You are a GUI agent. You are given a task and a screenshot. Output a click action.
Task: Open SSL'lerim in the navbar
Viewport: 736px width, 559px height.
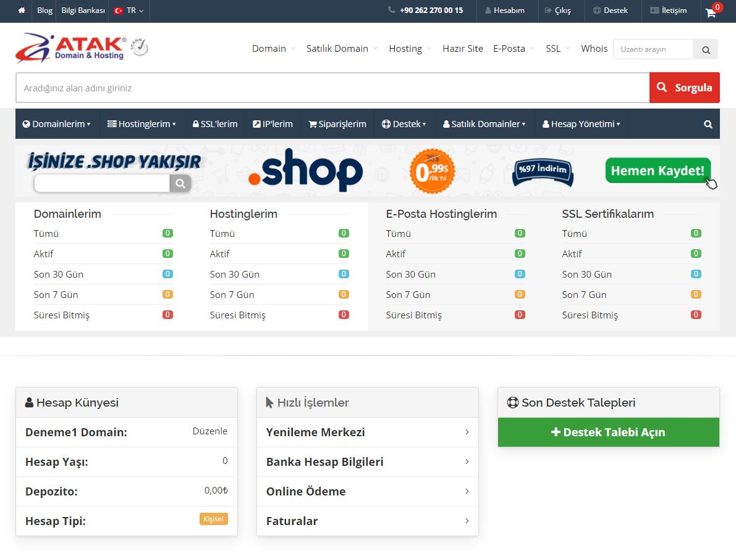[x=215, y=124]
